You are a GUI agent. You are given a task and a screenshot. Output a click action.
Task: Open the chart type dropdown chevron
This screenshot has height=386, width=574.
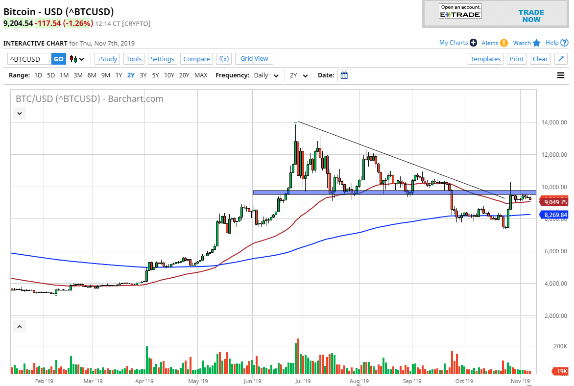click(x=81, y=58)
